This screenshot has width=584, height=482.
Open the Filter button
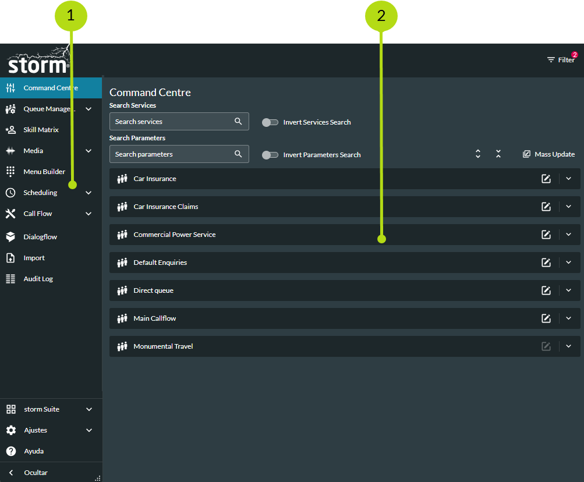(562, 59)
